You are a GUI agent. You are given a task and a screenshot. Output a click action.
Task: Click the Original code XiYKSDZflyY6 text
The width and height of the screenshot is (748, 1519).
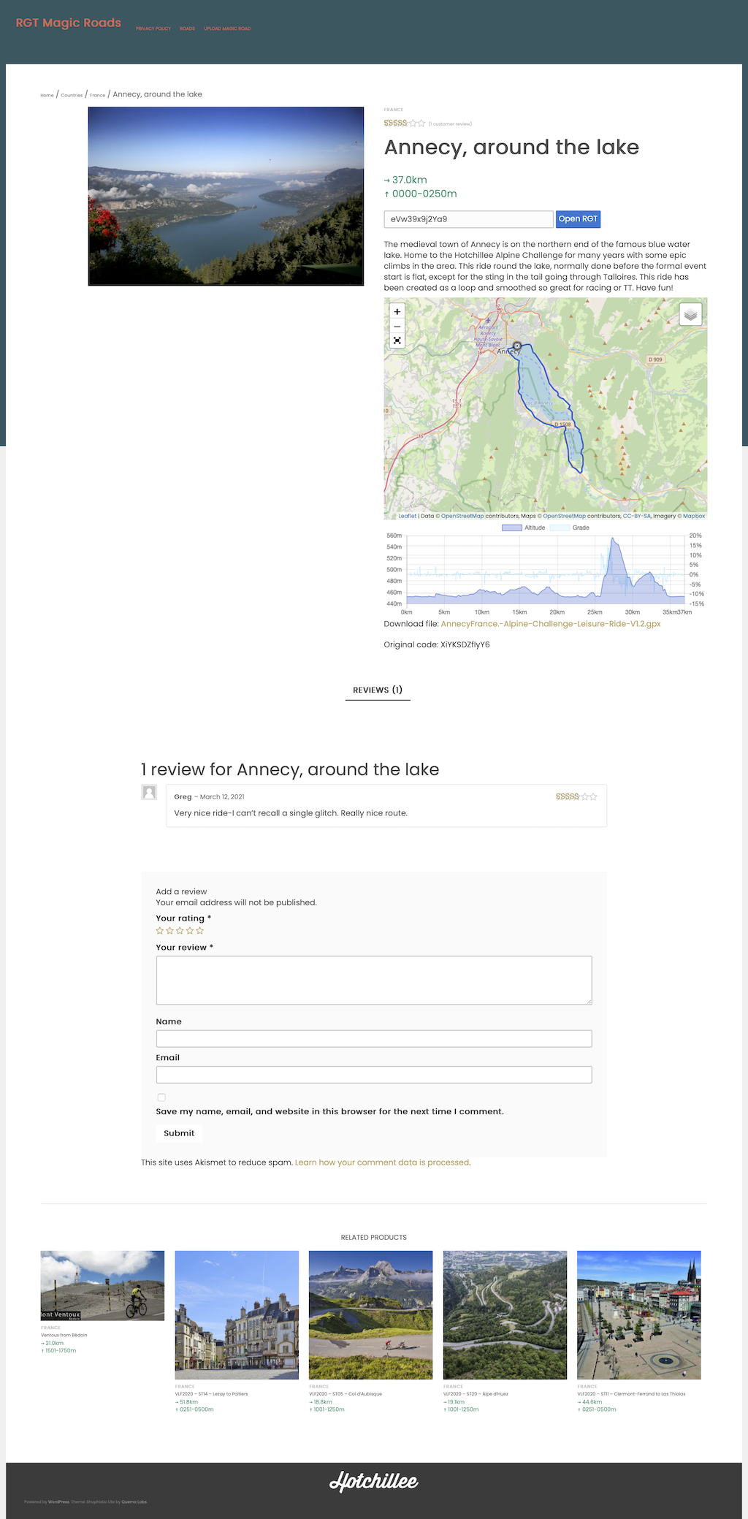437,644
